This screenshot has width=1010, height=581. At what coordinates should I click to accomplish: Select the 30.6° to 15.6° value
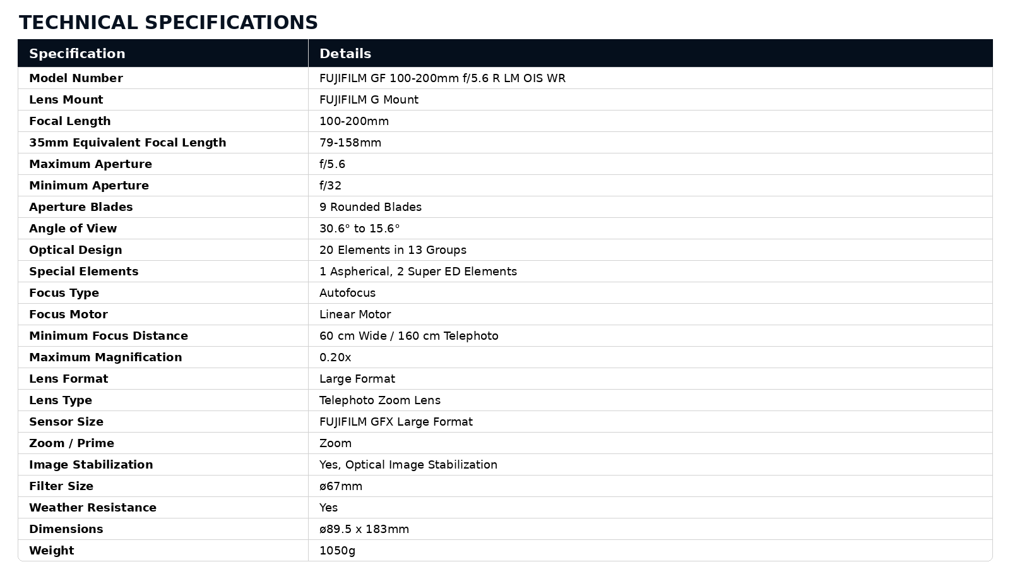pyautogui.click(x=360, y=229)
